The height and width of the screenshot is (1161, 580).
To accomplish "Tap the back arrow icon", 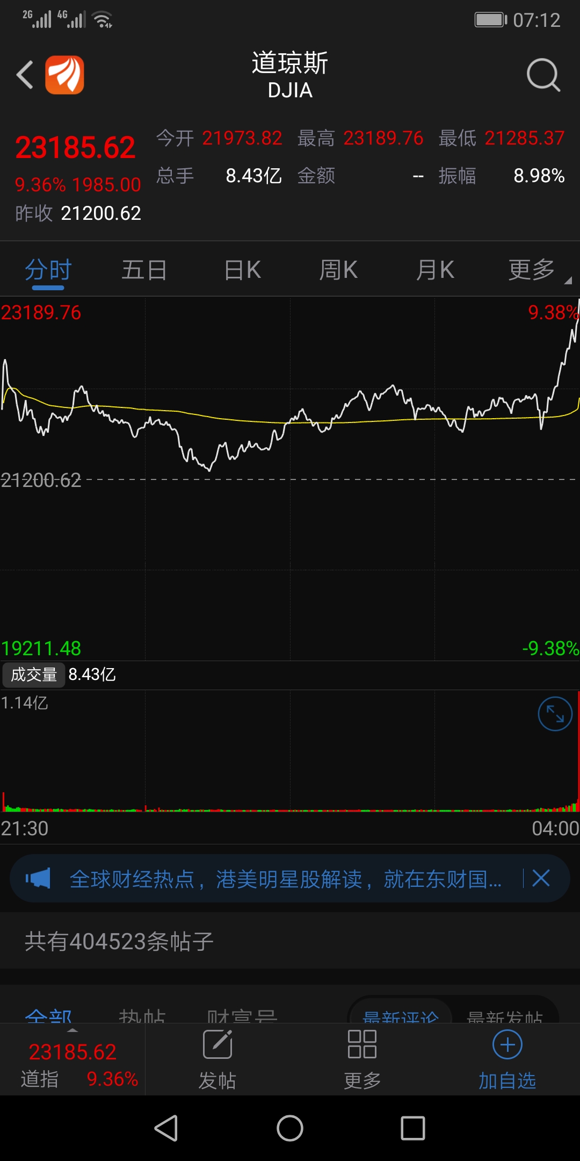I will click(x=25, y=75).
